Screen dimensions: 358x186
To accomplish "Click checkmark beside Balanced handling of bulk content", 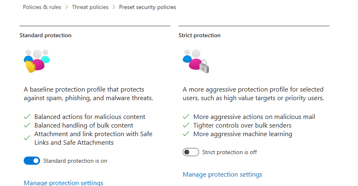I will tap(27, 125).
